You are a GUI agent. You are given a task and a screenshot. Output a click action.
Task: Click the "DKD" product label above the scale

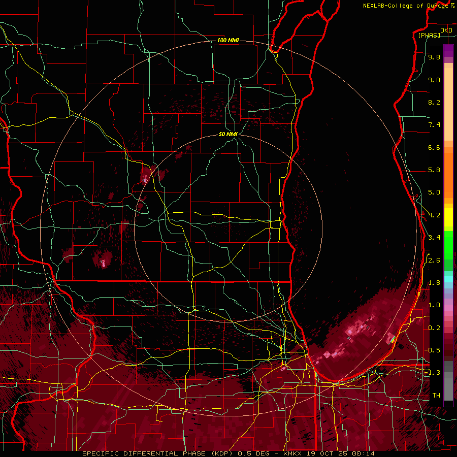[446, 30]
